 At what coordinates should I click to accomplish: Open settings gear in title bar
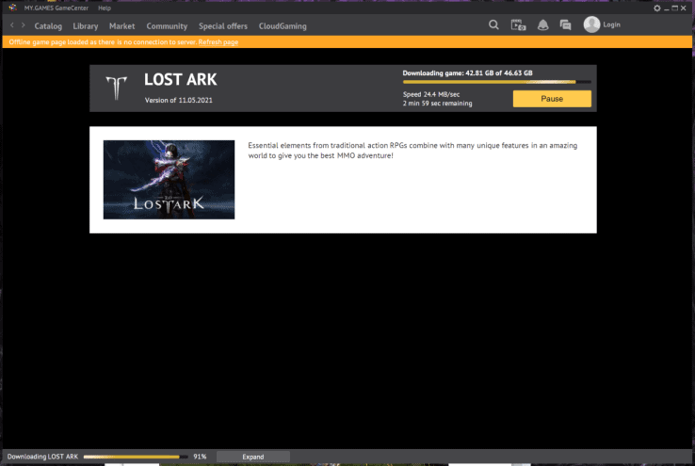click(x=657, y=8)
